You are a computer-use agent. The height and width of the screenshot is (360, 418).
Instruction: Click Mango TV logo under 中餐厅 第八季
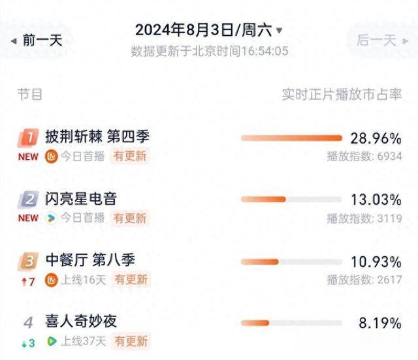(x=51, y=280)
